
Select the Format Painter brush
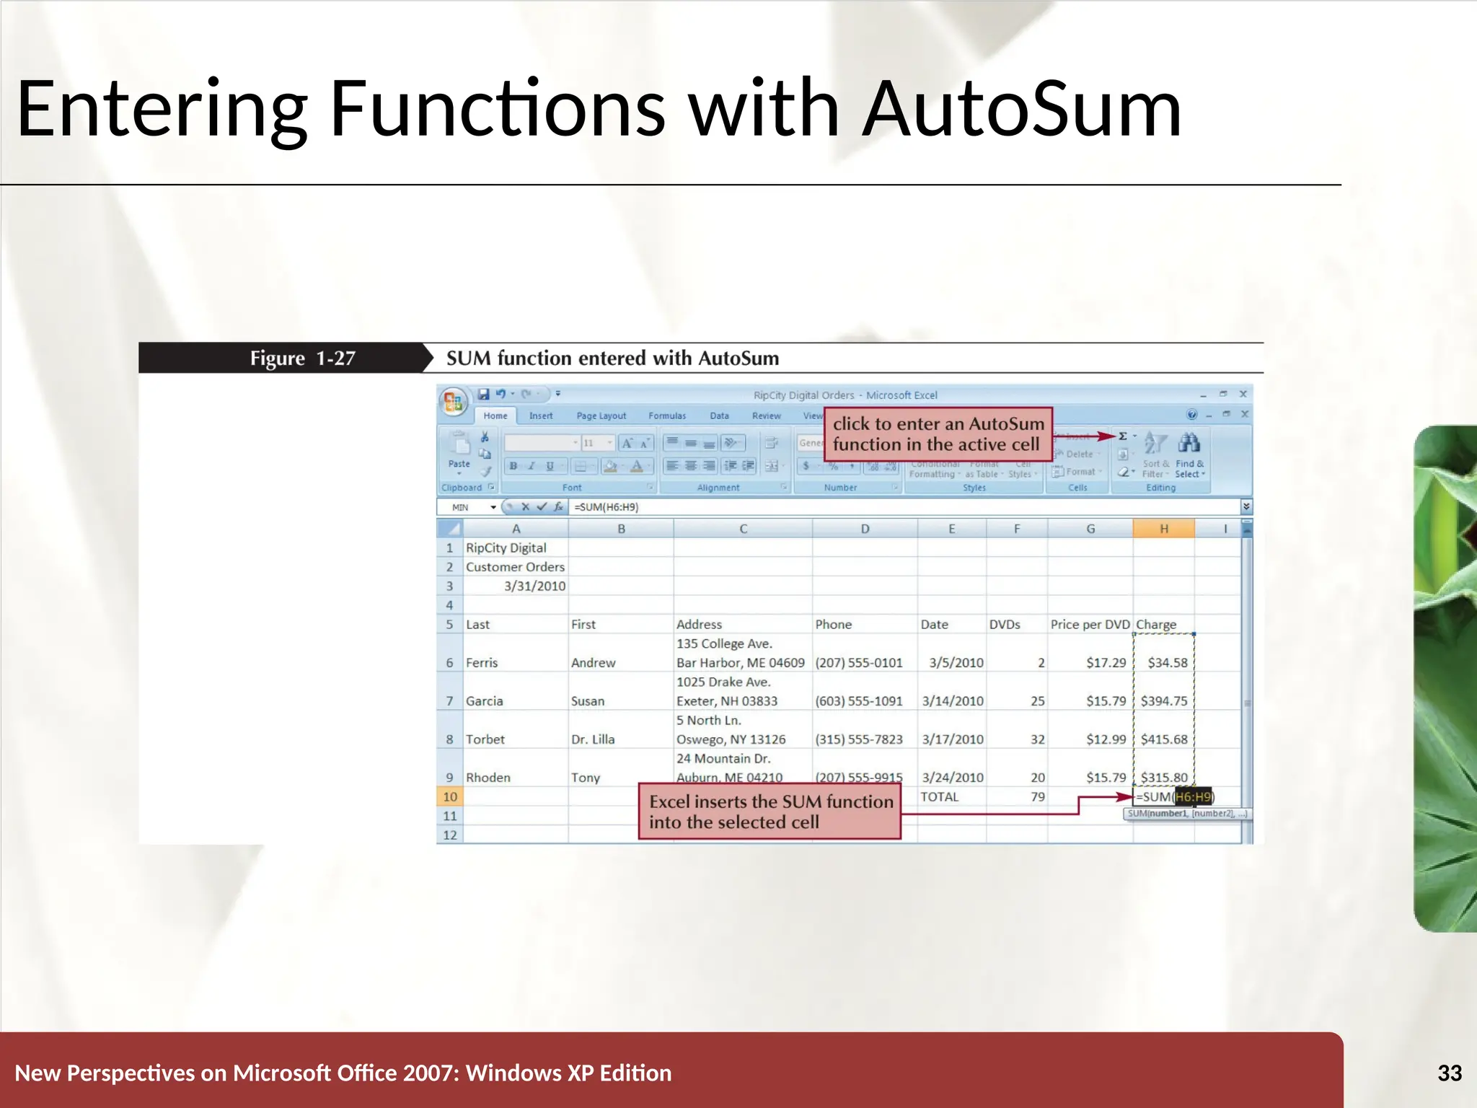pos(487,471)
